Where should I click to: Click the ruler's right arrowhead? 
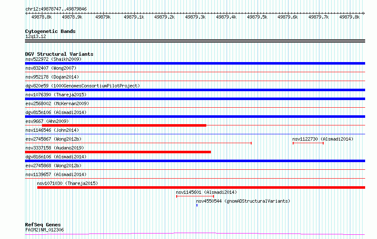pos(364,14)
